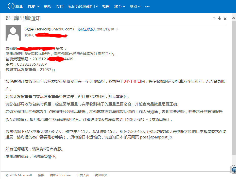Expand the 标记为垃圾邮件 options arrow

tap(97, 7)
